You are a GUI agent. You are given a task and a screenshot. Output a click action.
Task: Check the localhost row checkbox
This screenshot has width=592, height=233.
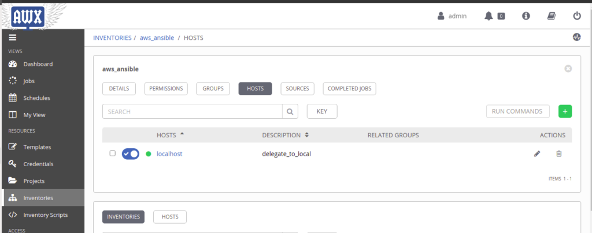click(113, 153)
